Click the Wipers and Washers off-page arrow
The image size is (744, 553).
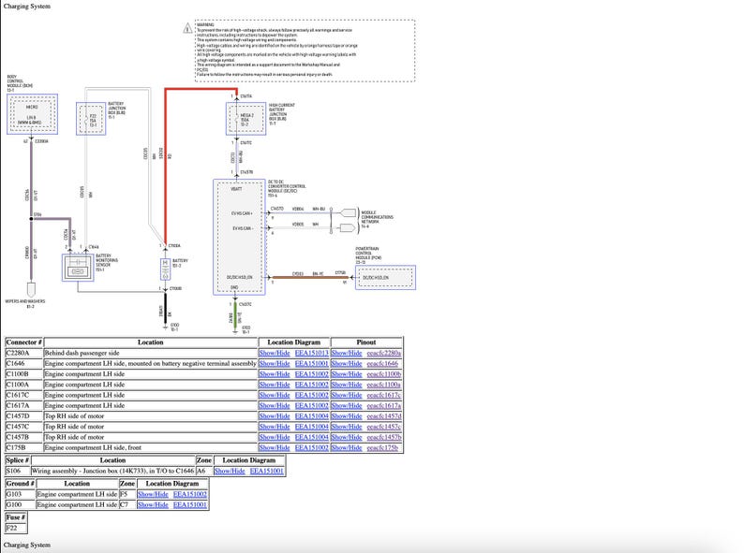click(x=31, y=288)
